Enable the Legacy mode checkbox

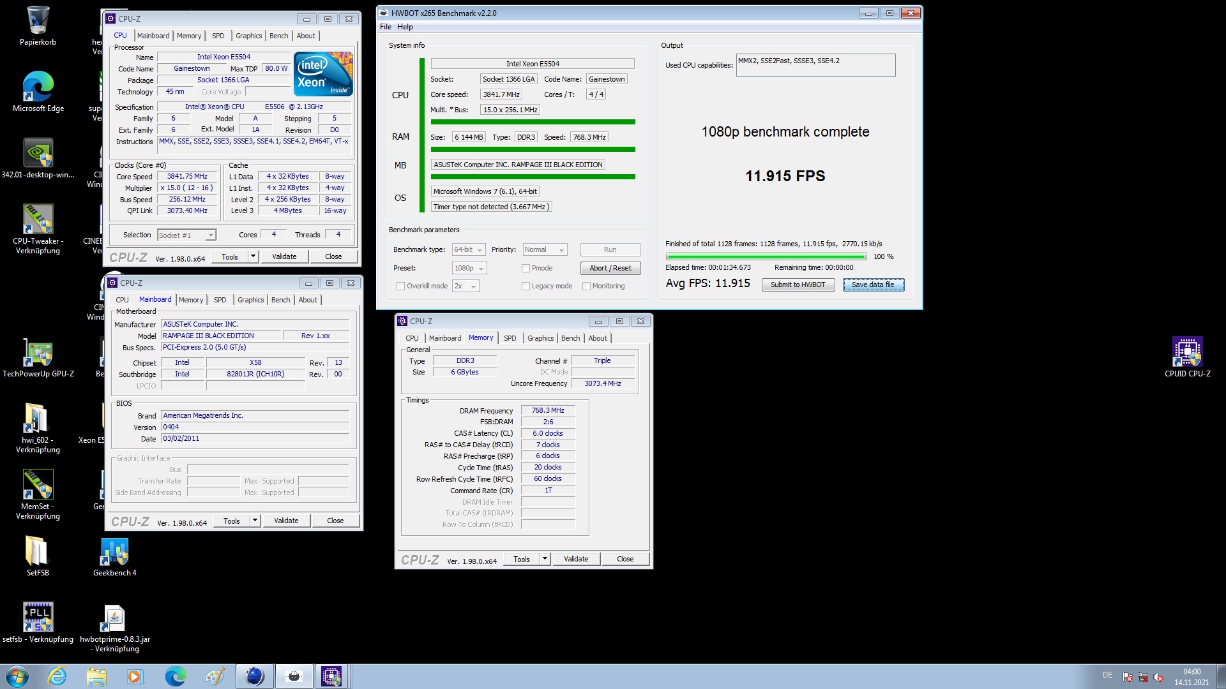(x=526, y=286)
